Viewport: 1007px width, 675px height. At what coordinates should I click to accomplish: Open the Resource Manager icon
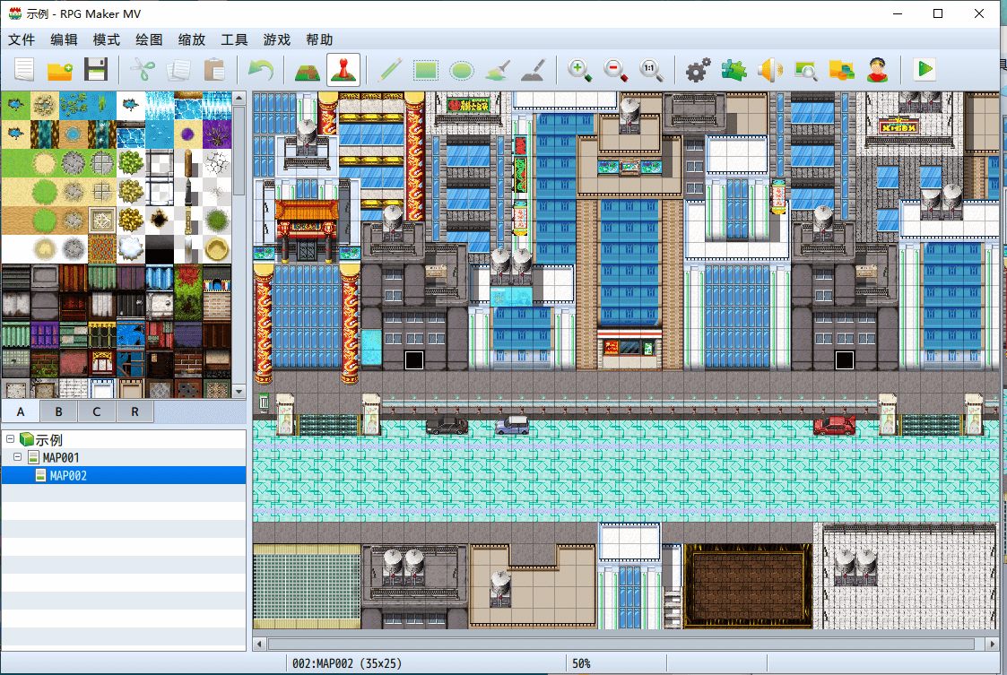coord(842,69)
